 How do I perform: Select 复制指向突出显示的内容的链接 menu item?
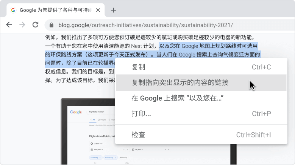(x=201, y=82)
